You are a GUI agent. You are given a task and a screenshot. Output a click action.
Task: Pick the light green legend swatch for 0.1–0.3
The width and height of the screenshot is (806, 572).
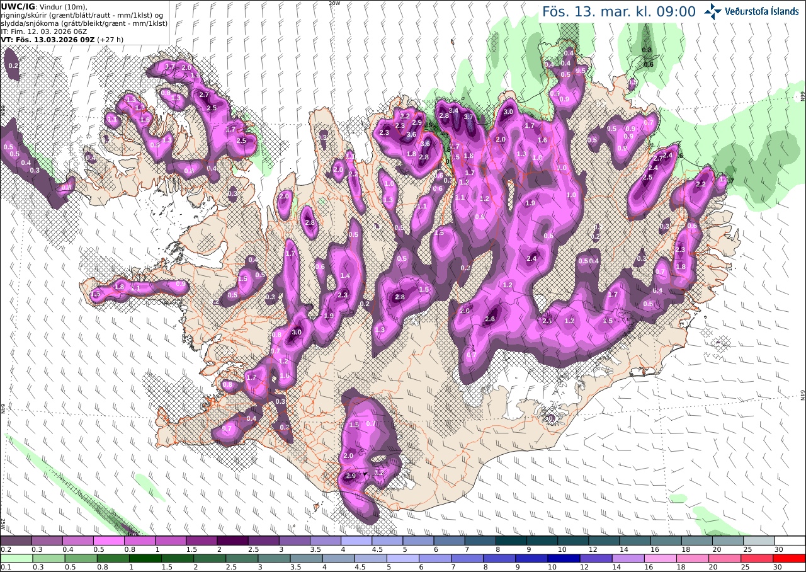(x=16, y=558)
